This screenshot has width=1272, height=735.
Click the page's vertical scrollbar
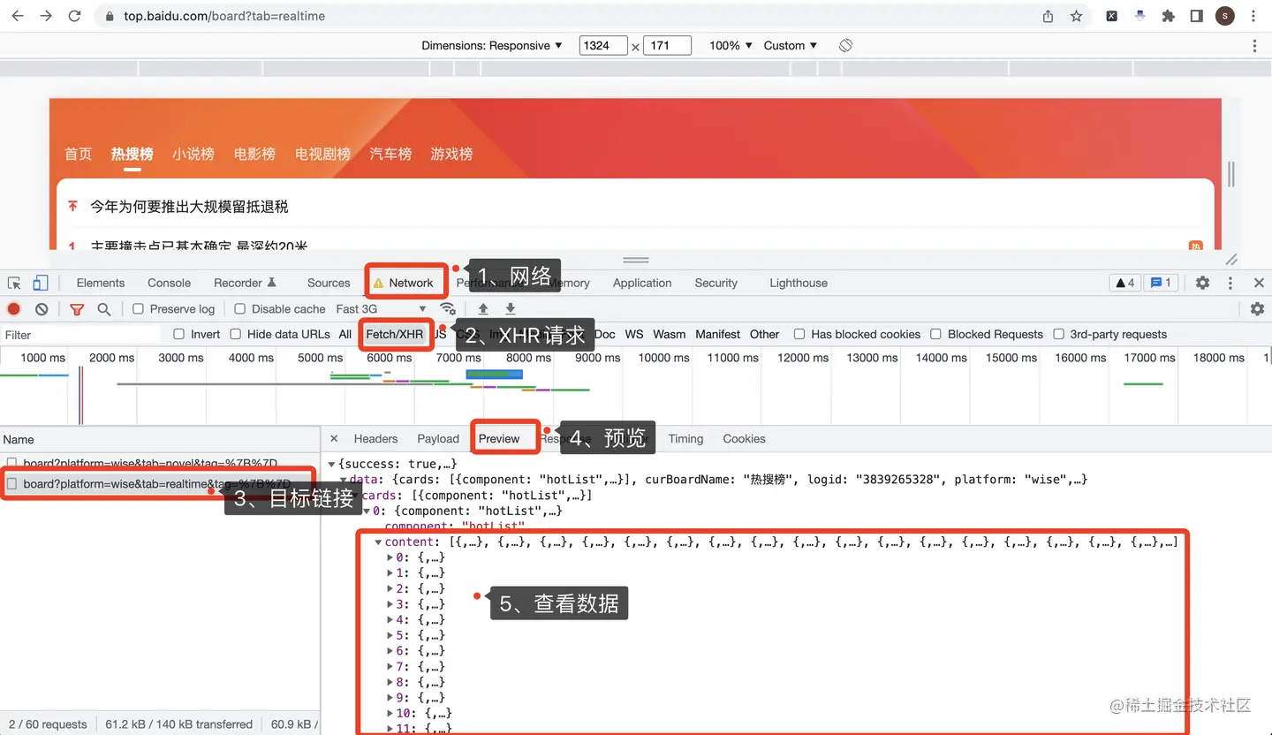point(1230,174)
